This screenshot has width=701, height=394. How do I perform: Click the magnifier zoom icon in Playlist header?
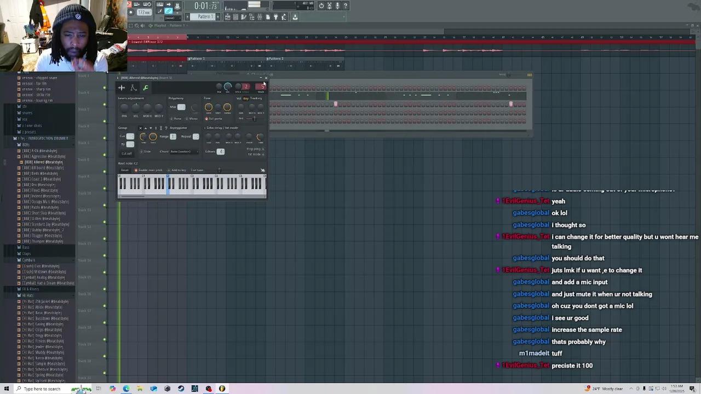click(x=136, y=26)
